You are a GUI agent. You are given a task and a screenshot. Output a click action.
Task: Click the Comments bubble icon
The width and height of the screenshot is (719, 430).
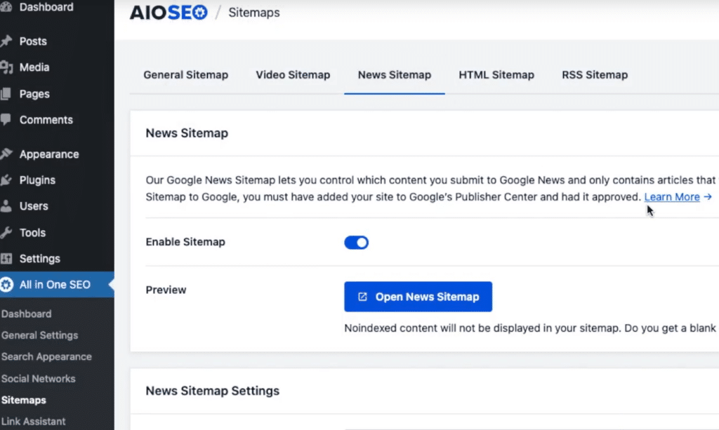pos(6,120)
